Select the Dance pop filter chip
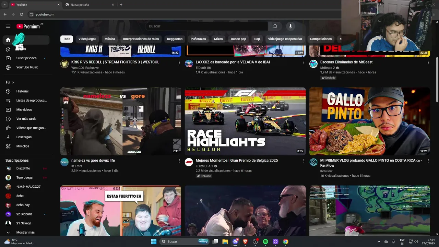Image resolution: width=439 pixels, height=247 pixels. pyautogui.click(x=238, y=39)
